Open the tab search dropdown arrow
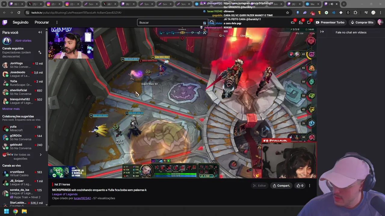The height and width of the screenshot is (216, 385). 4,4
